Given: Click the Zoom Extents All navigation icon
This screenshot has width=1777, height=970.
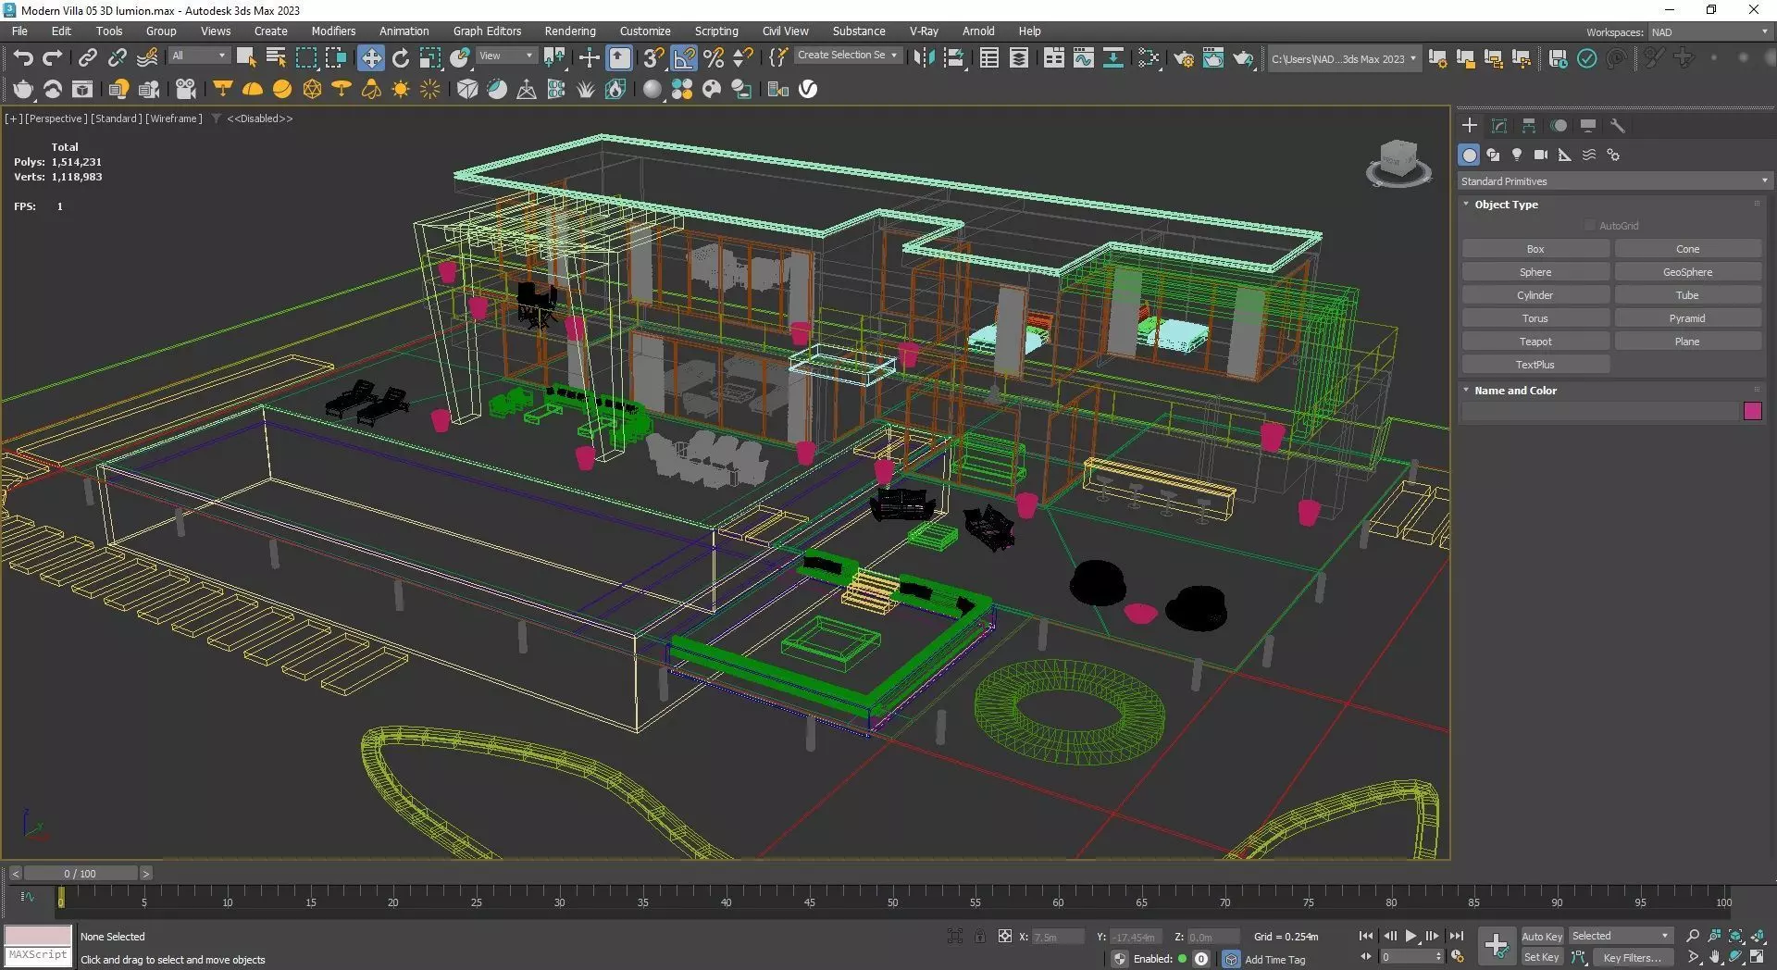Looking at the screenshot, I should (1758, 936).
